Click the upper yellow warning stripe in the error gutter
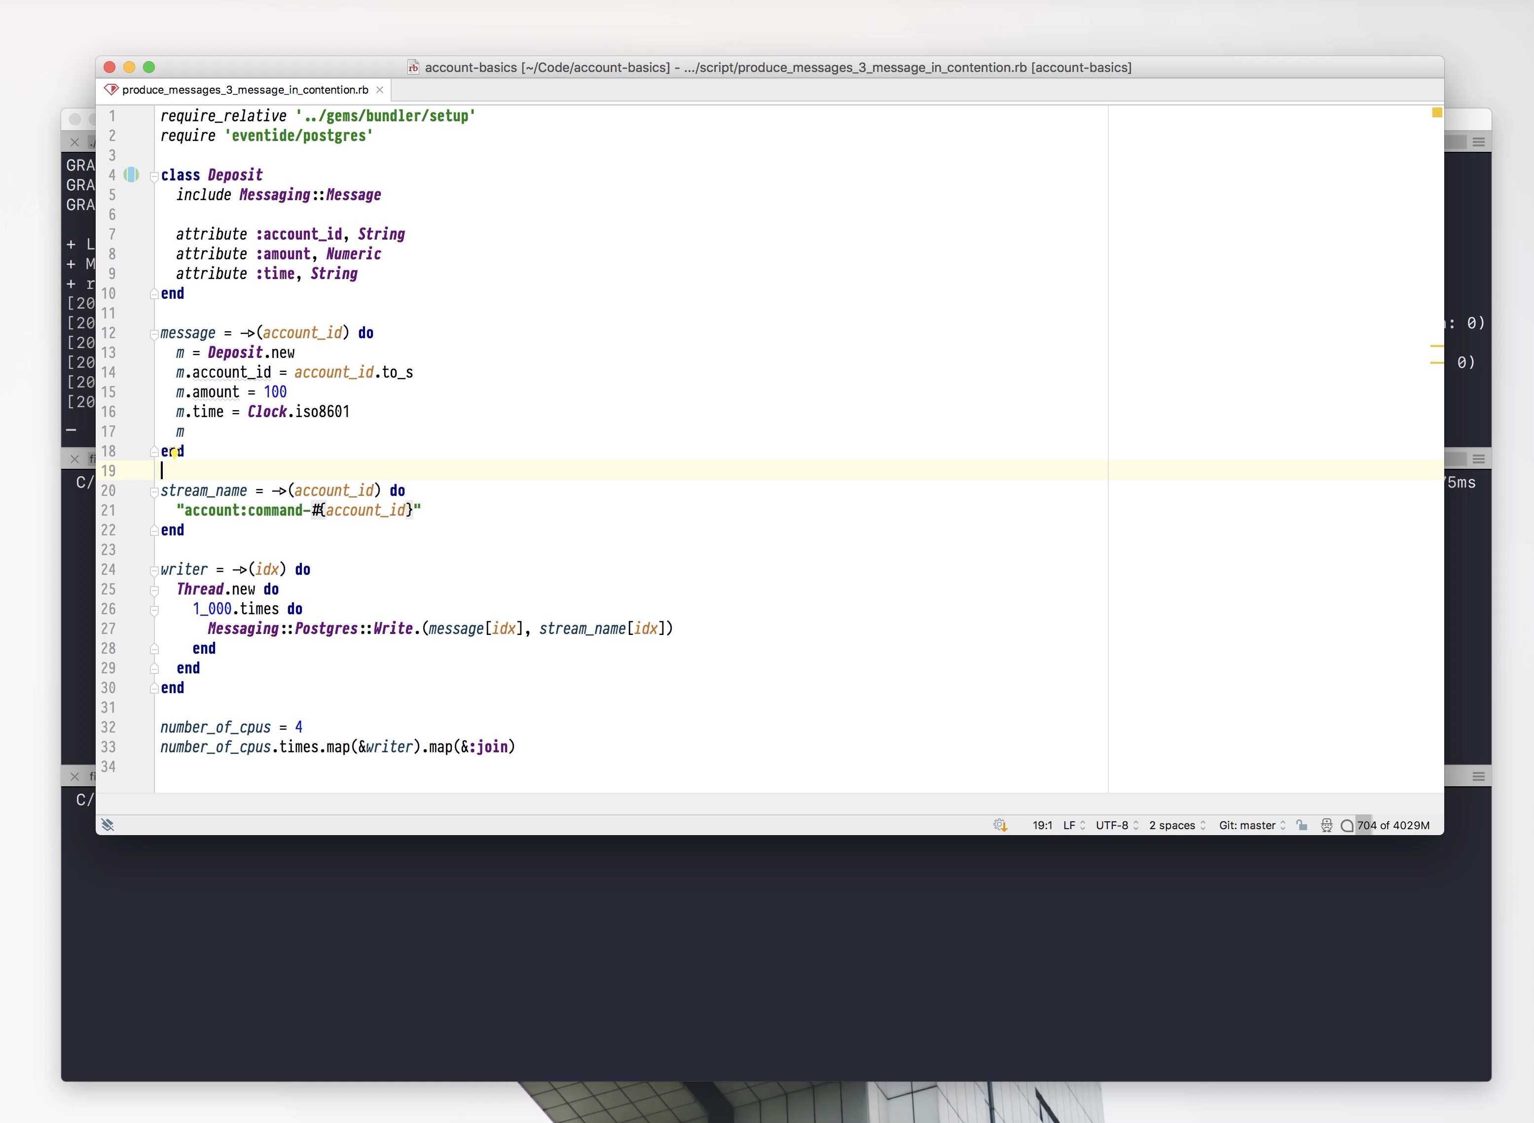This screenshot has height=1123, width=1534. pyautogui.click(x=1437, y=346)
